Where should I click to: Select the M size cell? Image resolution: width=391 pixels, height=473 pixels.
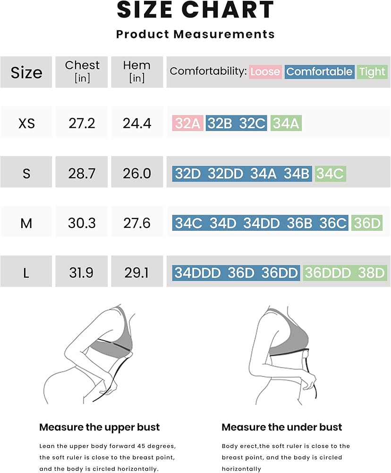(x=26, y=223)
